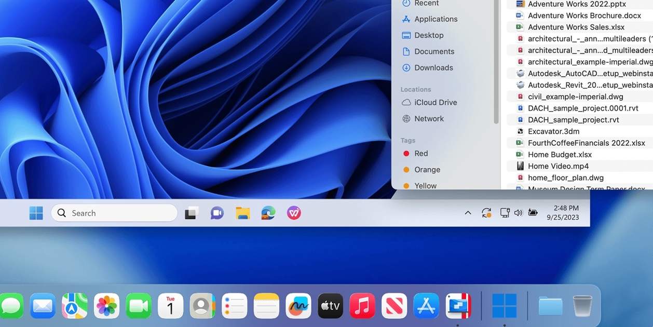This screenshot has height=327, width=653.
Task: Open the News app from the Dock
Action: tap(394, 306)
